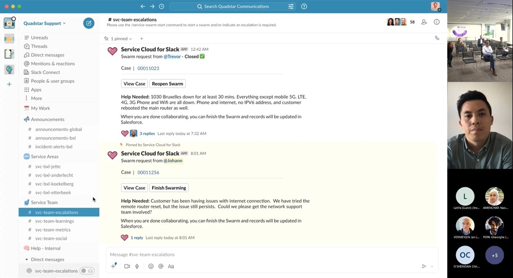
Task: Open channel announcements-global
Action: coord(59,129)
